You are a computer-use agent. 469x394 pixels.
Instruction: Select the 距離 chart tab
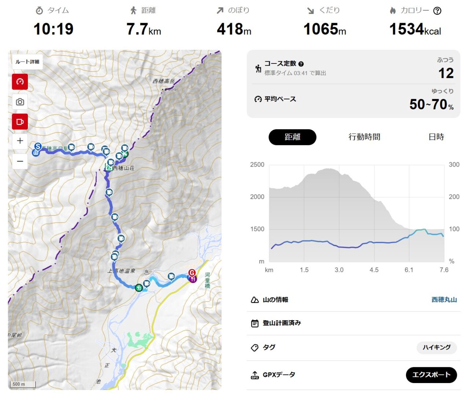pyautogui.click(x=292, y=137)
